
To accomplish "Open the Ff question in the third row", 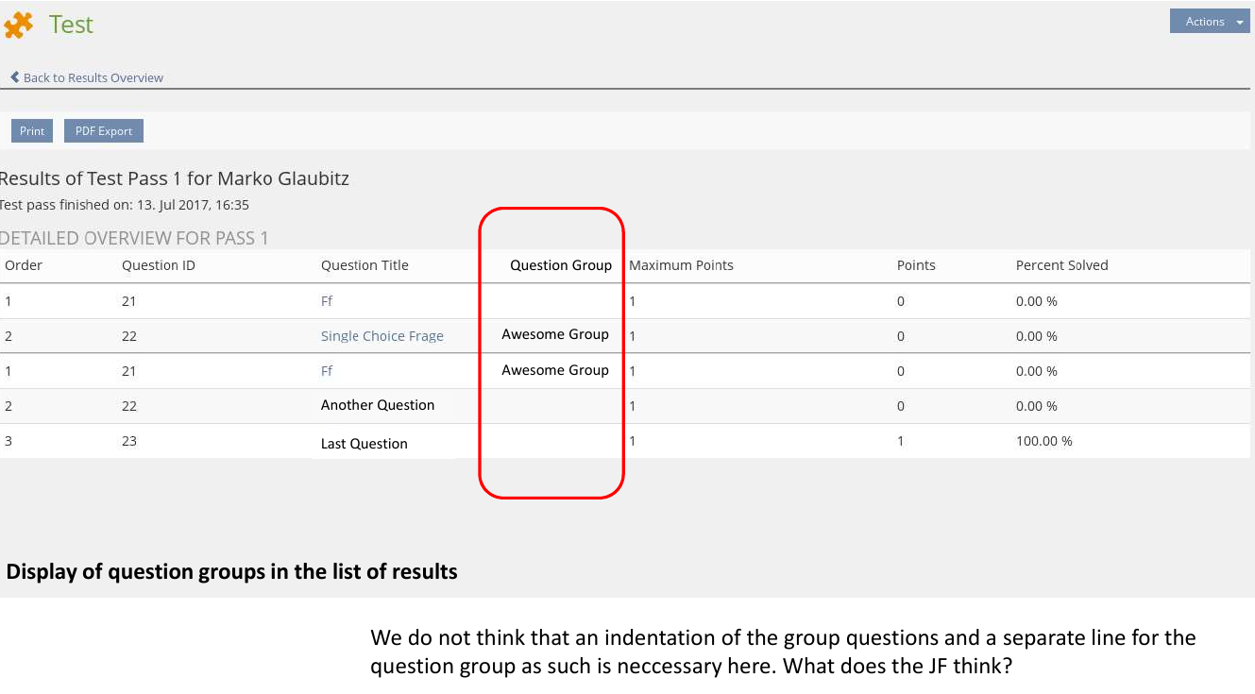I will 327,371.
